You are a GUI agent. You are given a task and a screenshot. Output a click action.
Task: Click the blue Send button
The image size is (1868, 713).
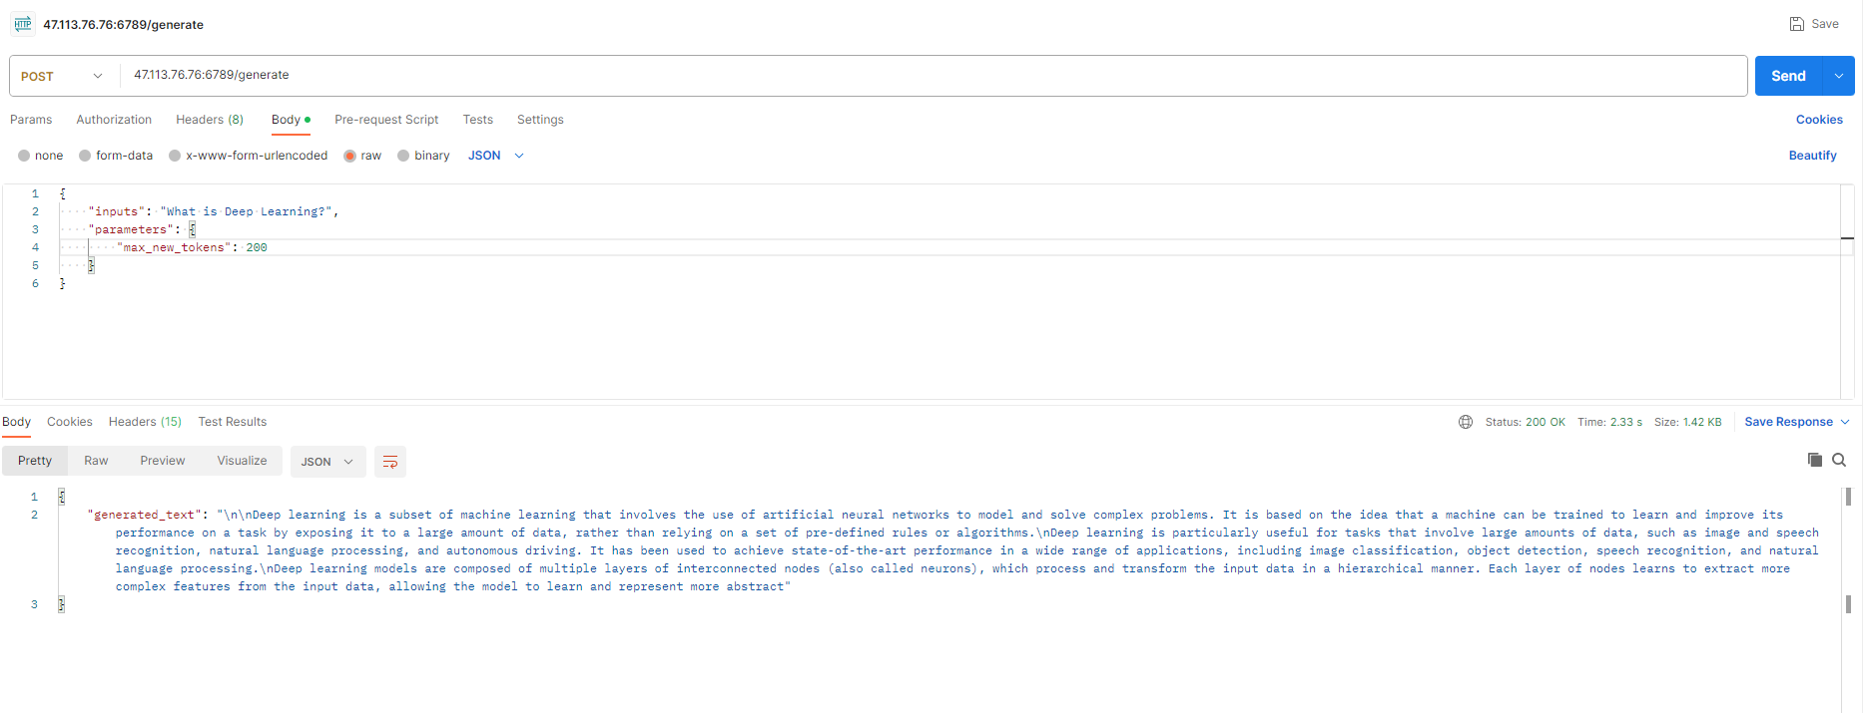1788,76
